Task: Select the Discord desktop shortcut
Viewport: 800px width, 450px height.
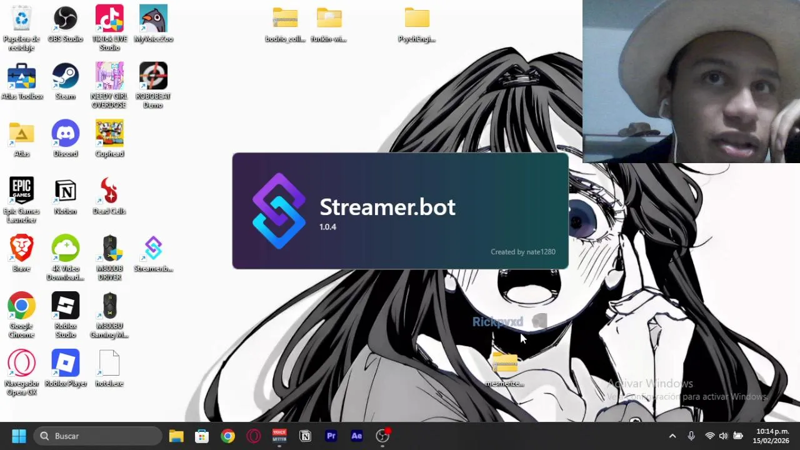Action: [65, 139]
